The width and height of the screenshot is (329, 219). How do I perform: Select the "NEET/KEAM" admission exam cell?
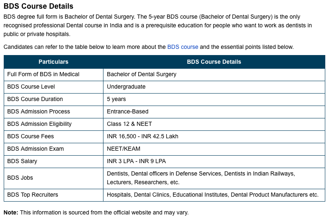123,149
